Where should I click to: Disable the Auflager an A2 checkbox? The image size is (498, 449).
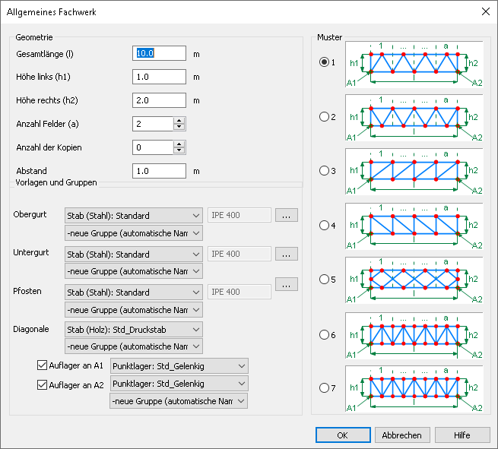(43, 384)
